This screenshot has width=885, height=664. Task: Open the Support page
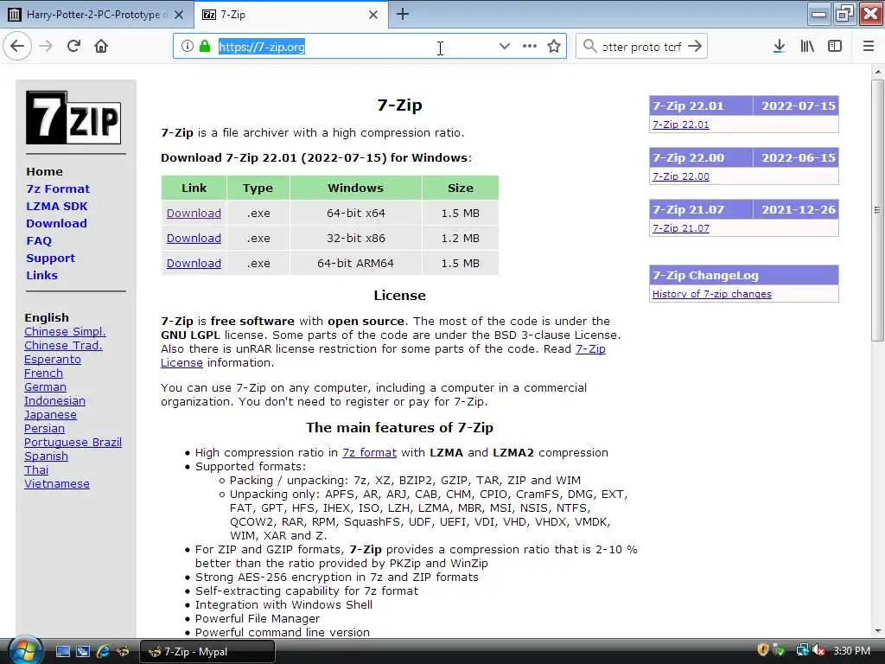tap(51, 258)
